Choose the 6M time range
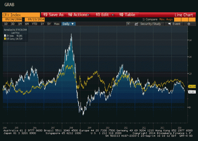This screenshot has height=141, width=198. click(27, 24)
